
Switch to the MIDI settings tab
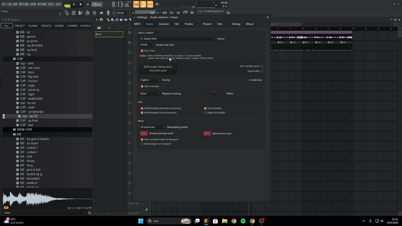pos(137,24)
